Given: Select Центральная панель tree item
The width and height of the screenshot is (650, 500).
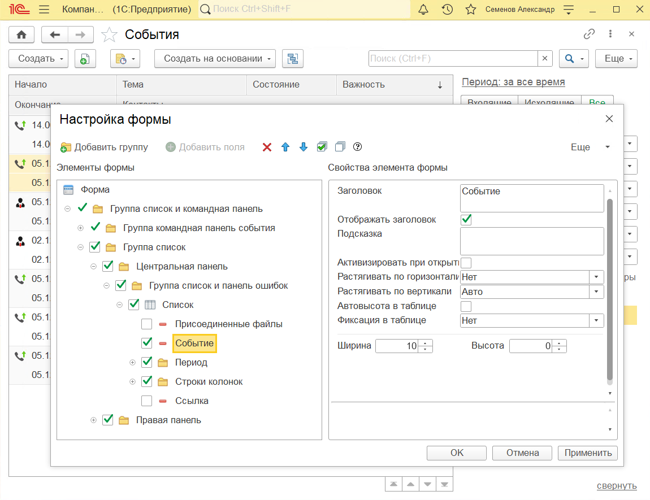Looking at the screenshot, I should pos(181,266).
